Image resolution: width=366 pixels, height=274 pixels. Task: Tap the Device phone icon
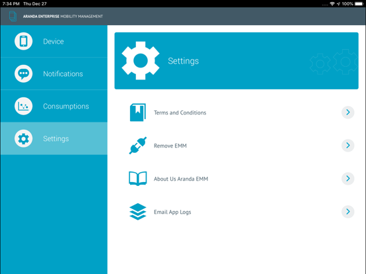pos(23,41)
